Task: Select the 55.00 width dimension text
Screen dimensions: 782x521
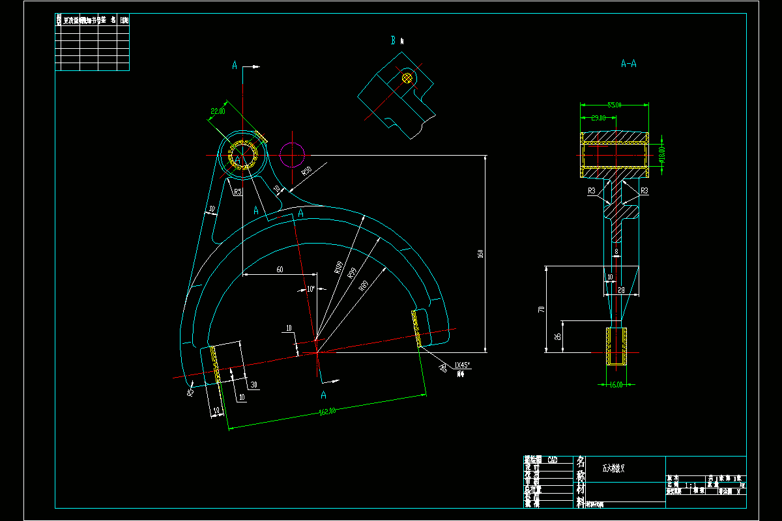Action: pyautogui.click(x=614, y=105)
